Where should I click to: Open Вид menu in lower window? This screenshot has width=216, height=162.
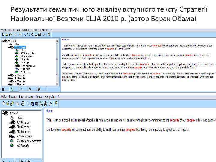(21, 97)
